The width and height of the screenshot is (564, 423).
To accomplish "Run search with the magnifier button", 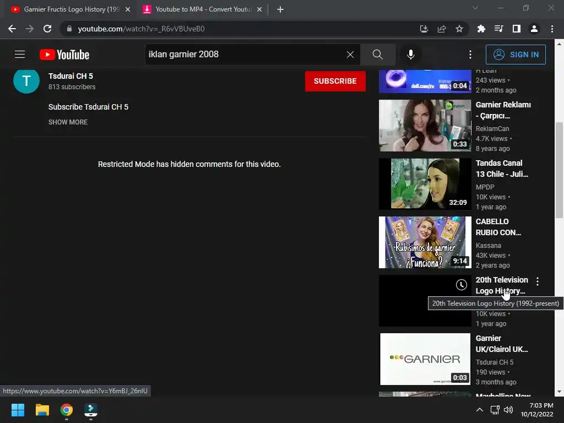I will 377,55.
